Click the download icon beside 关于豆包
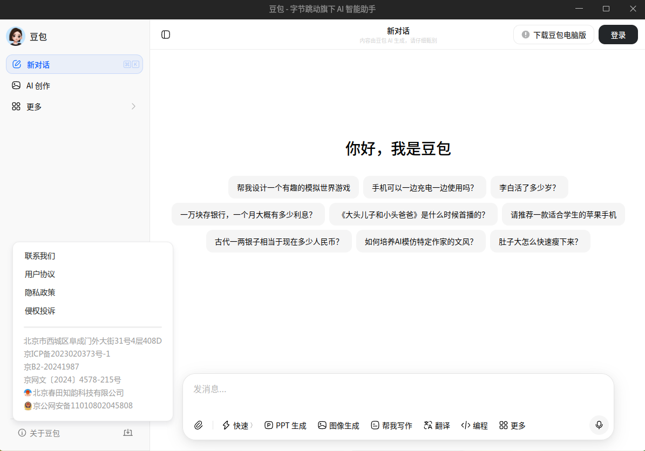This screenshot has height=451, width=645. tap(128, 433)
